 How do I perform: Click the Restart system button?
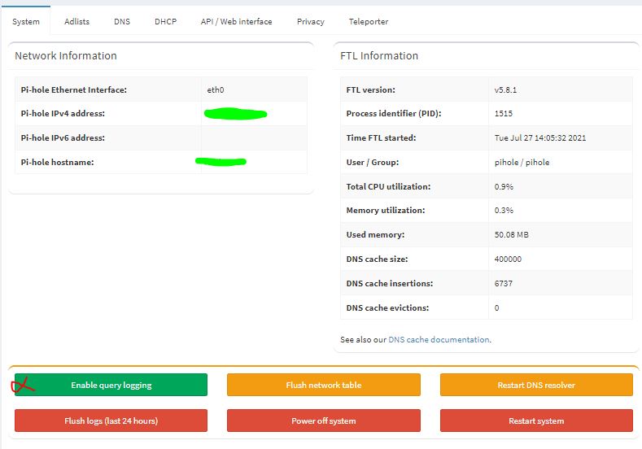point(536,421)
